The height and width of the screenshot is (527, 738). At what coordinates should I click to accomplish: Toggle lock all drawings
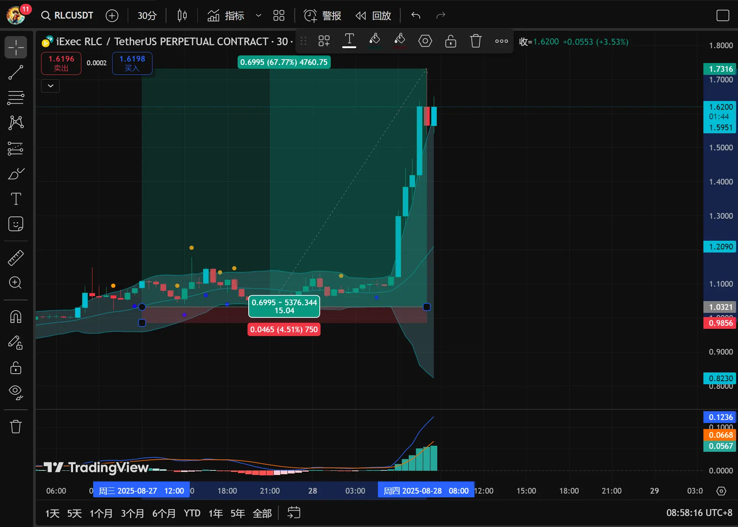pyautogui.click(x=16, y=368)
